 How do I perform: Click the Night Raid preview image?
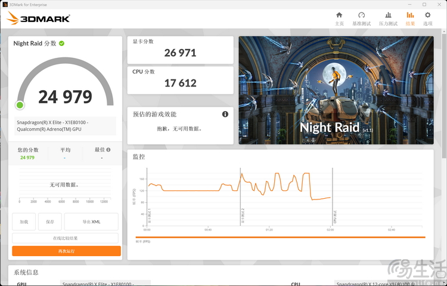coord(336,90)
